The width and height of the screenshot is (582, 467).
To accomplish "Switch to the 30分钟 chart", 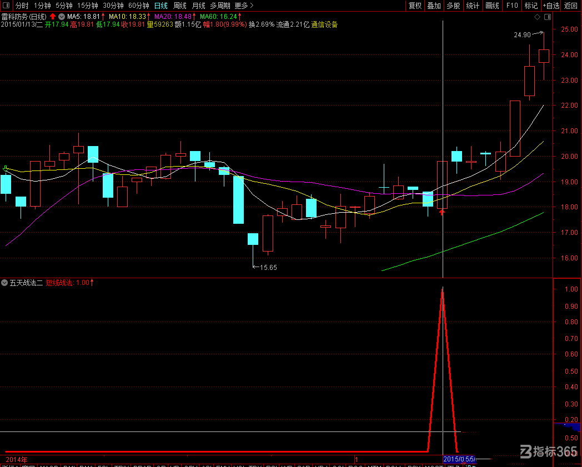I will tap(113, 6).
